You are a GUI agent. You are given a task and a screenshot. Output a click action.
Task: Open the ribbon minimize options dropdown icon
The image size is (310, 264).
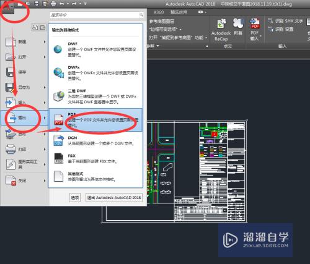point(202,12)
